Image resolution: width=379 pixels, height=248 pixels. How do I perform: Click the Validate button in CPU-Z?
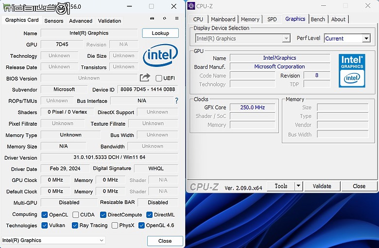(322, 186)
